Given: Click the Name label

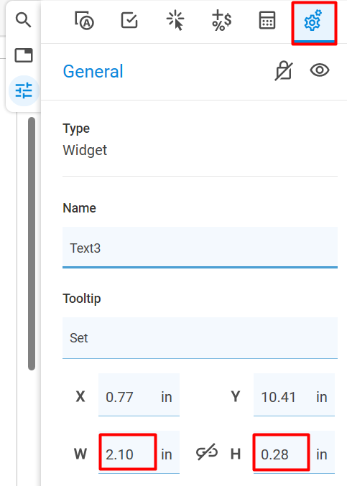Looking at the screenshot, I should point(79,208).
